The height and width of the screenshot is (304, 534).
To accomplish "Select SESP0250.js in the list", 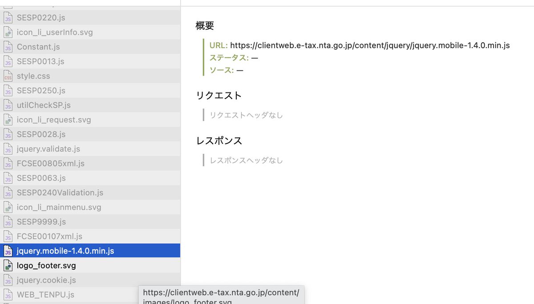I will (90, 91).
